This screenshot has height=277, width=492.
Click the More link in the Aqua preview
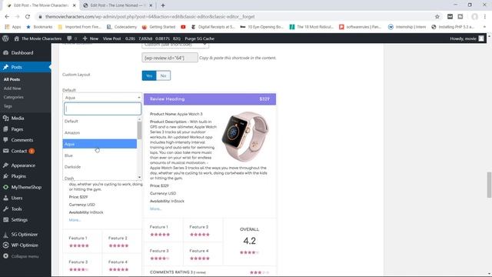tap(155, 209)
